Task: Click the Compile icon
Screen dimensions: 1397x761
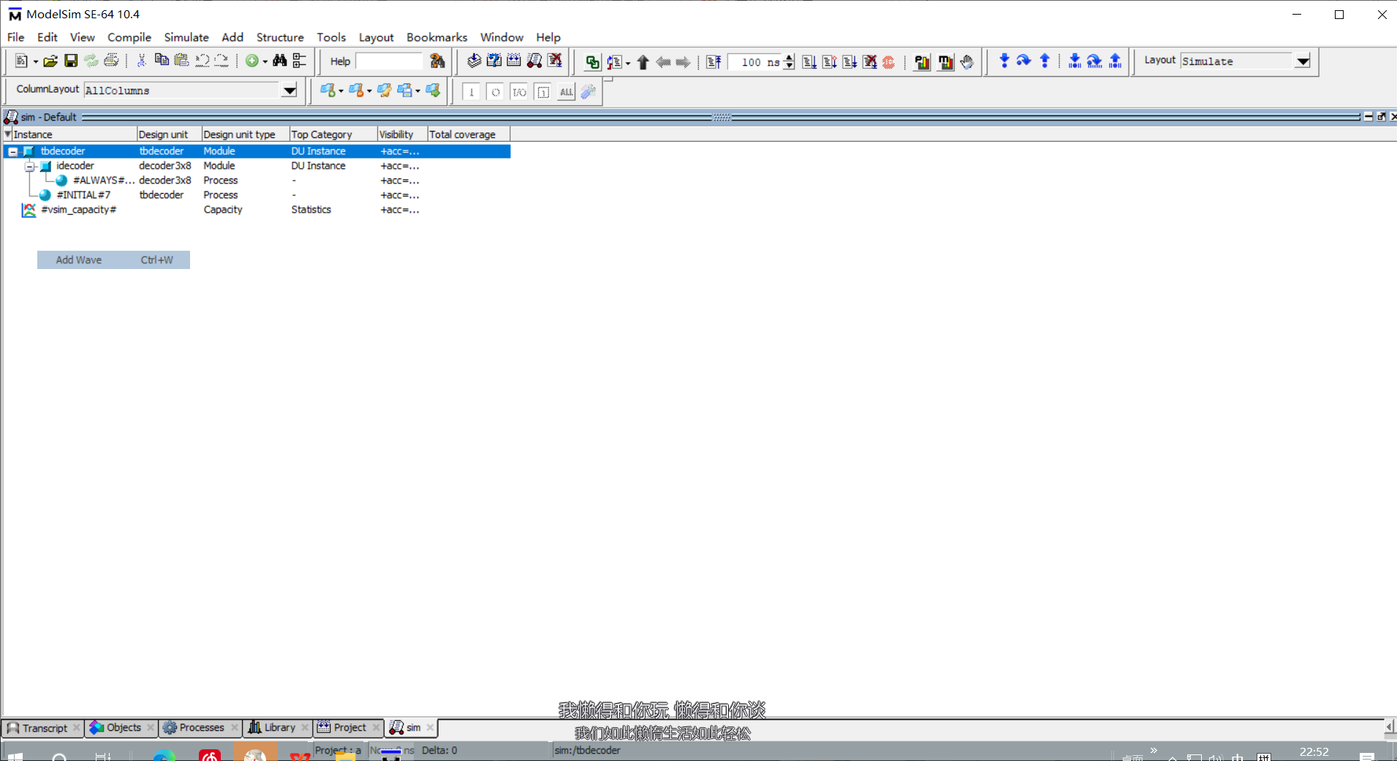Action: [x=474, y=61]
